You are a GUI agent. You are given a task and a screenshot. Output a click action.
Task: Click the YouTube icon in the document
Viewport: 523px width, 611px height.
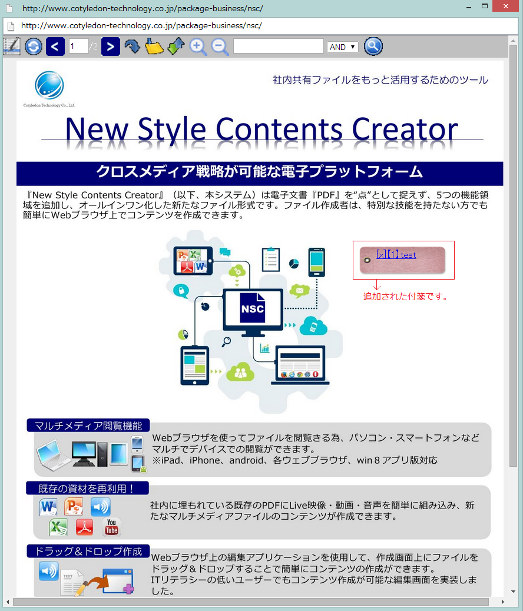click(111, 526)
